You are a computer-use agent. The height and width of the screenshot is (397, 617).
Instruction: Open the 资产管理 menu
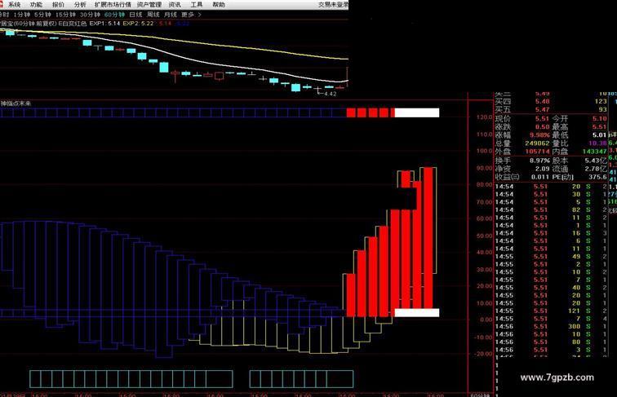[x=149, y=5]
